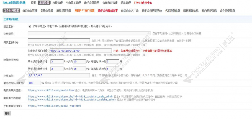Viewport: 252px width, 119px height.
Task: Open 配送顶部信息 tab
Action: click(191, 10)
